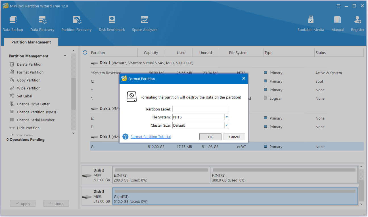Cancel the Format Partition dialog
The image size is (368, 217).
234,137
